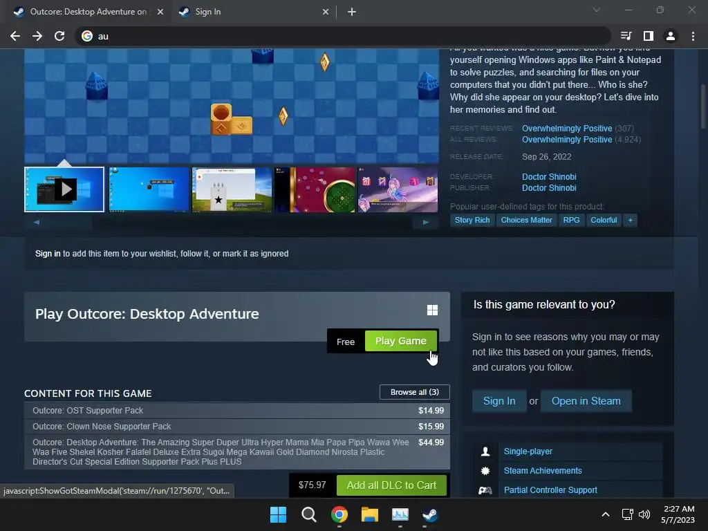Select the blue desktop screenshot thumbnail
Screen dimensions: 708x531
[149, 189]
